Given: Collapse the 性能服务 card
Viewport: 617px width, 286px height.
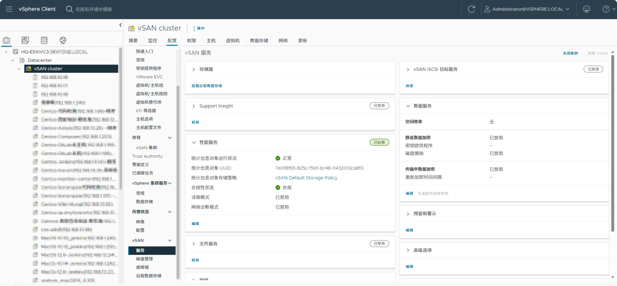Looking at the screenshot, I should click(194, 142).
